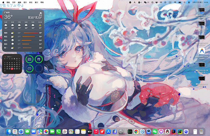Screen dimensions: 210x136
Task: Open the Notes app in Dock
Action: 83,132
